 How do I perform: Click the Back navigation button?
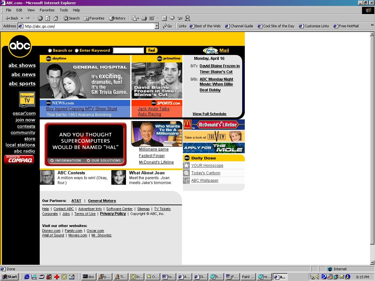coord(12,18)
